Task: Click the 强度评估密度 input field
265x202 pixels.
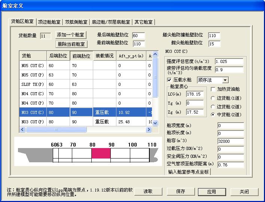Action: click(229, 61)
